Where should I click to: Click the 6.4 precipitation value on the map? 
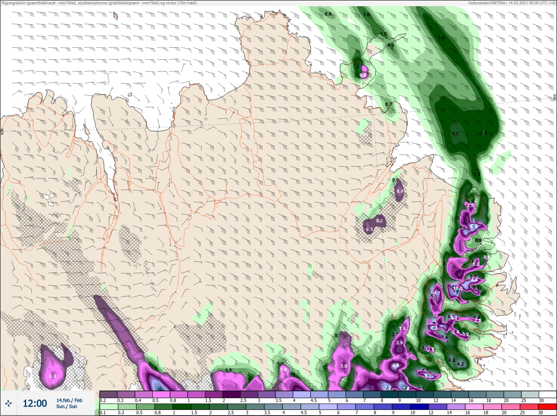(474, 227)
